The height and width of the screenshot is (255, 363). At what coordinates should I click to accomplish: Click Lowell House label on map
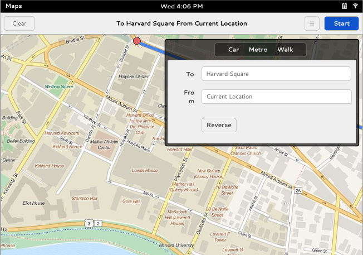pyautogui.click(x=145, y=170)
